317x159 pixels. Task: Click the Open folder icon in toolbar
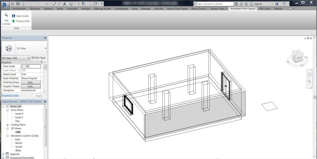13,4
